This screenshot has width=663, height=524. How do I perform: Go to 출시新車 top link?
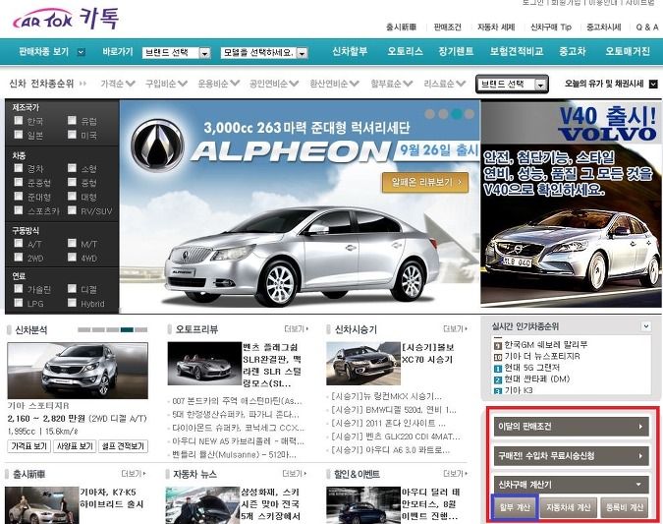(x=401, y=28)
